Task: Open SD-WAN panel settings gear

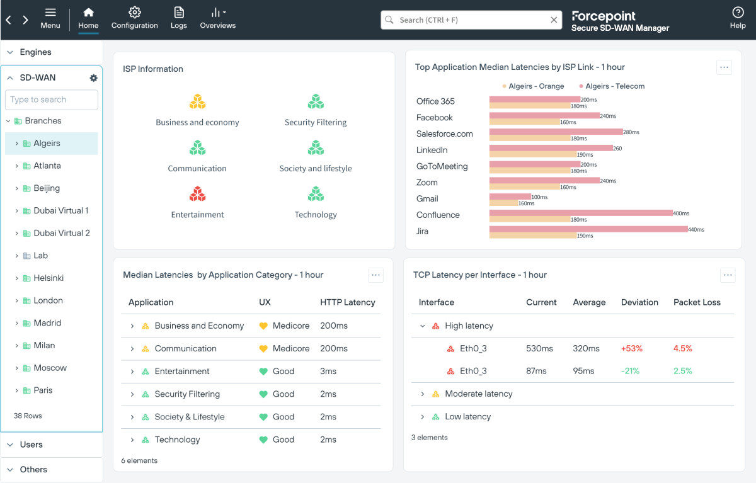Action: [x=94, y=78]
